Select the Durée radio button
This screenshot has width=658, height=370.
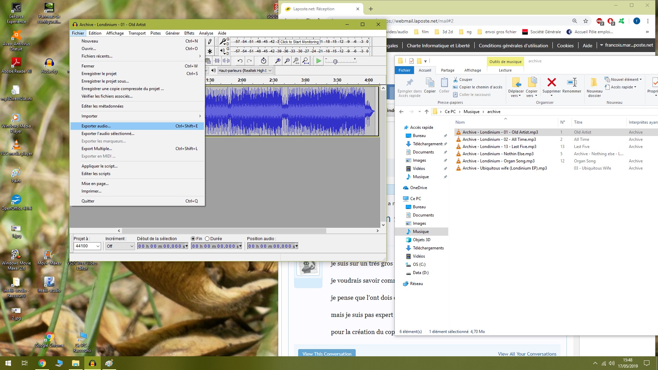click(x=207, y=239)
